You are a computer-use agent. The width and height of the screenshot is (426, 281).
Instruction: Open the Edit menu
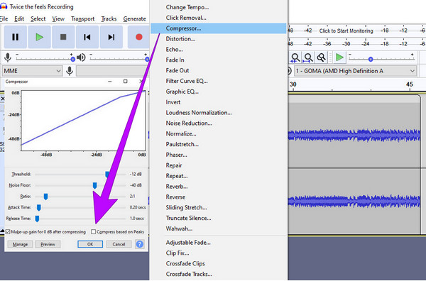coord(19,18)
